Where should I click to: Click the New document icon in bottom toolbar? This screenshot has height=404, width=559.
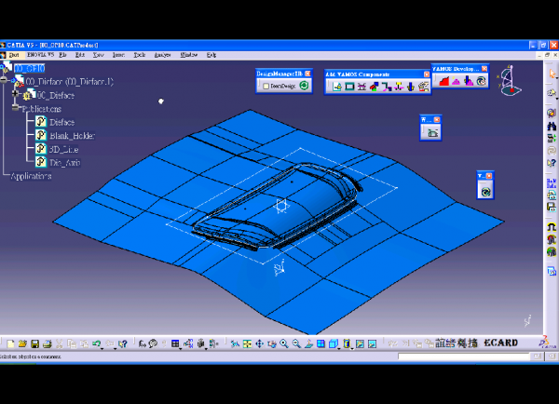pos(10,344)
